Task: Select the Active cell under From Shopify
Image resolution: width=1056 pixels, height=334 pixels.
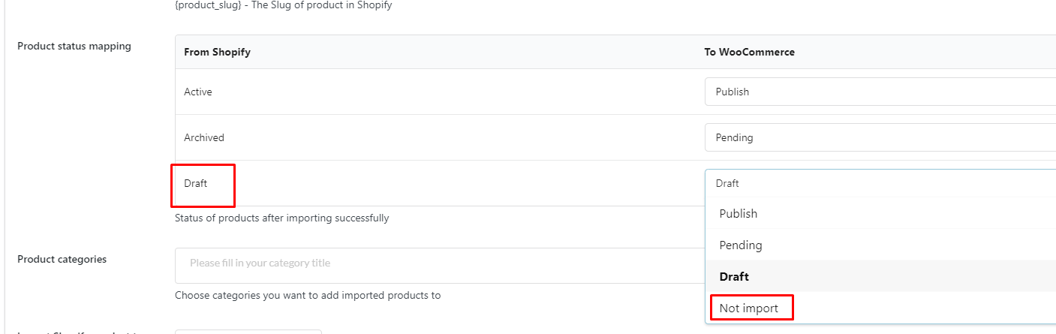Action: (198, 92)
